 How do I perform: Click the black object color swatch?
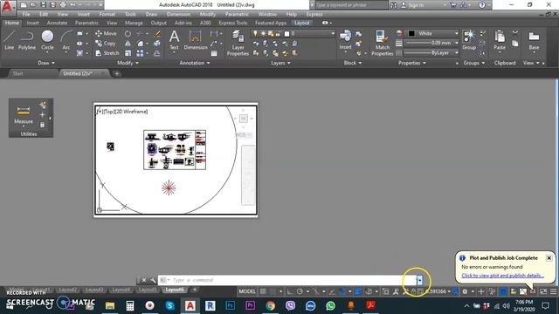411,33
